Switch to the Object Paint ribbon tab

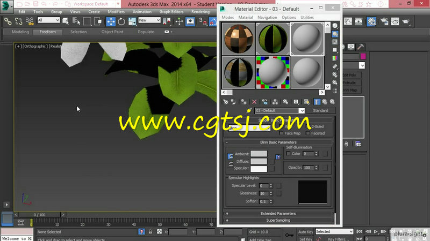click(x=112, y=32)
